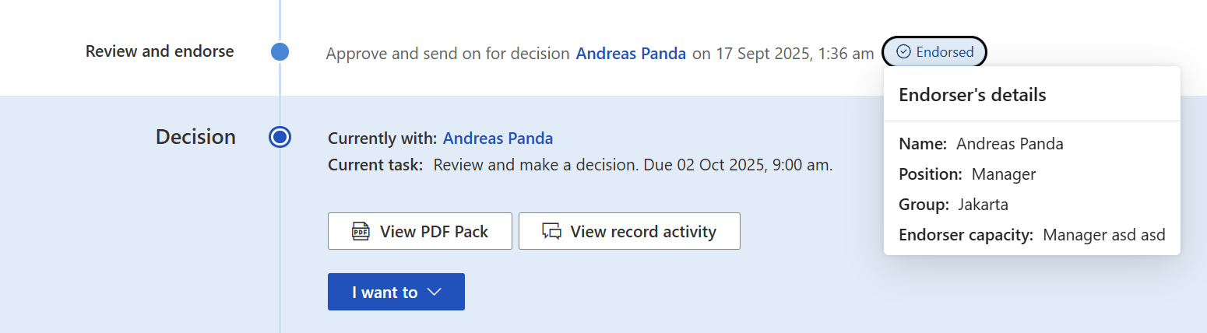Toggle the Endorsed status badge
Screen dimensions: 1207x333
934,52
